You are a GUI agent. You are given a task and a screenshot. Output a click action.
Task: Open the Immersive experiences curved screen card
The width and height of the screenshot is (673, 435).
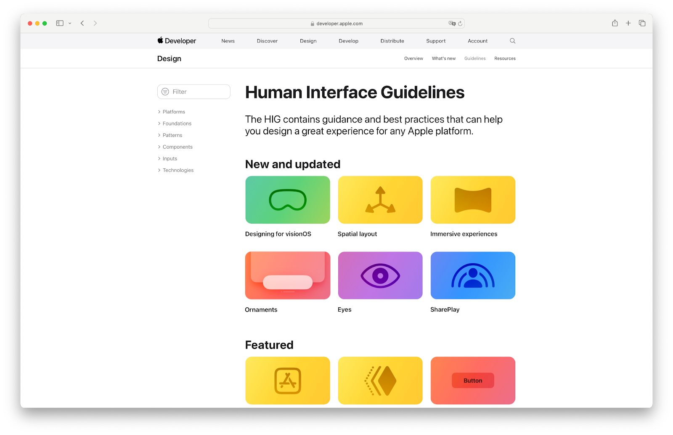point(473,200)
